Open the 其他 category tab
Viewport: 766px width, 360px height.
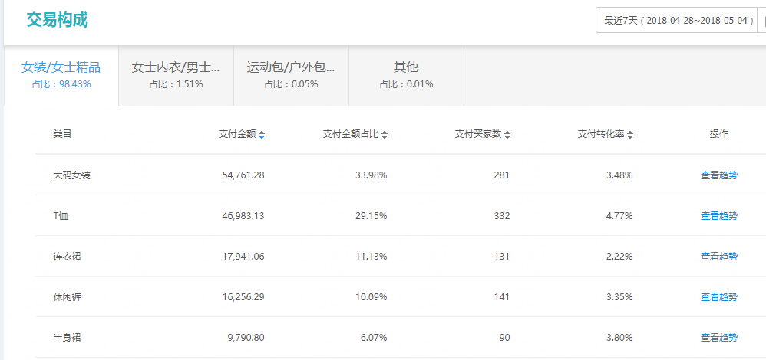click(406, 74)
